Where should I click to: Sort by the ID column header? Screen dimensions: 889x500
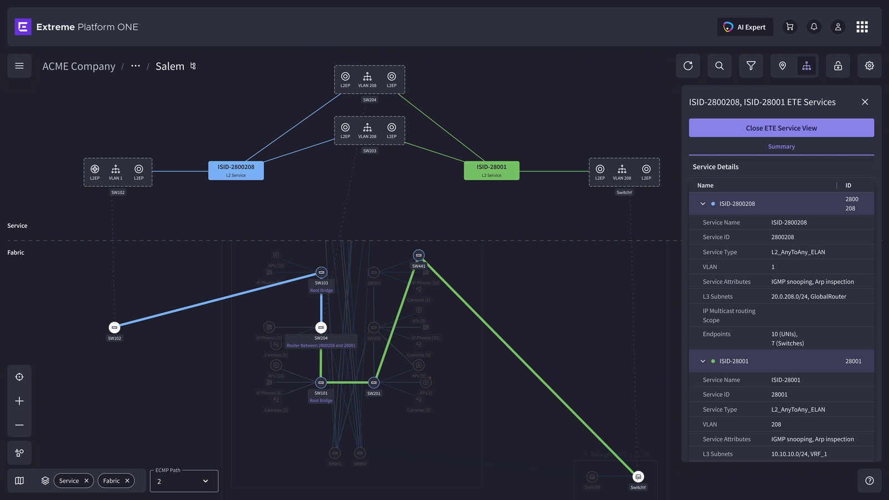coord(848,186)
